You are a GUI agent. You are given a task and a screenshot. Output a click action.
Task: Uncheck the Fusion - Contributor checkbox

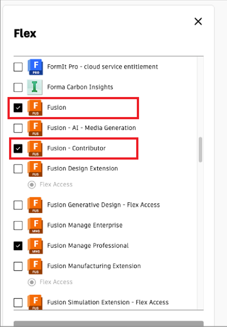pos(18,149)
